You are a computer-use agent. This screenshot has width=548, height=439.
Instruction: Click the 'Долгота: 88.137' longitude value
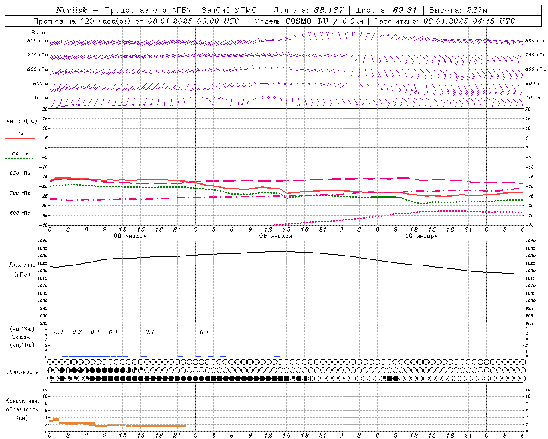[x=308, y=10]
